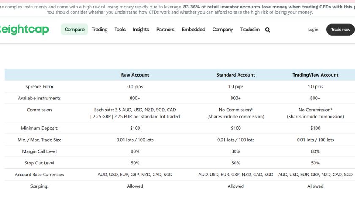This screenshot has width=355, height=200.
Task: Select the Embedded navigation item
Action: 193,30
